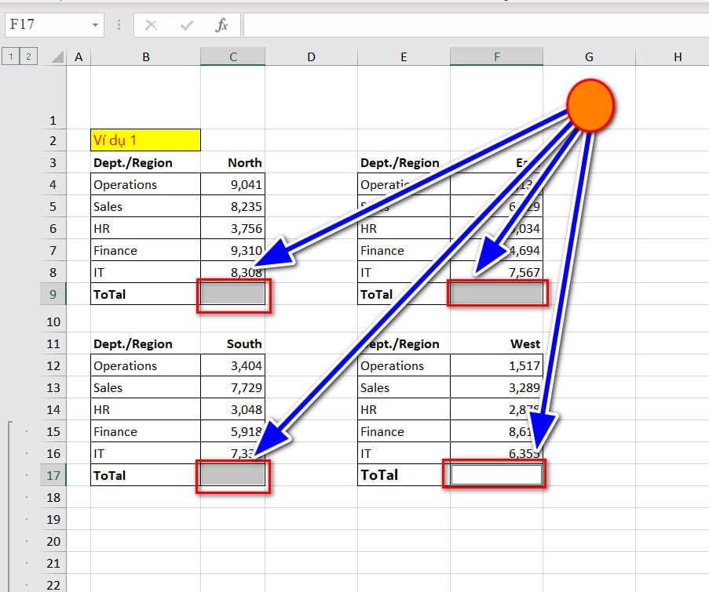Select the empty South Total cell C17
Viewport: 709px width, 592px height.
233,475
